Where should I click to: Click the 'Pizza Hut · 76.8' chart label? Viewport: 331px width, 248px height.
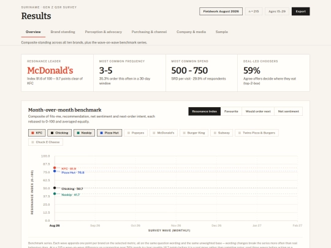tap(73, 173)
